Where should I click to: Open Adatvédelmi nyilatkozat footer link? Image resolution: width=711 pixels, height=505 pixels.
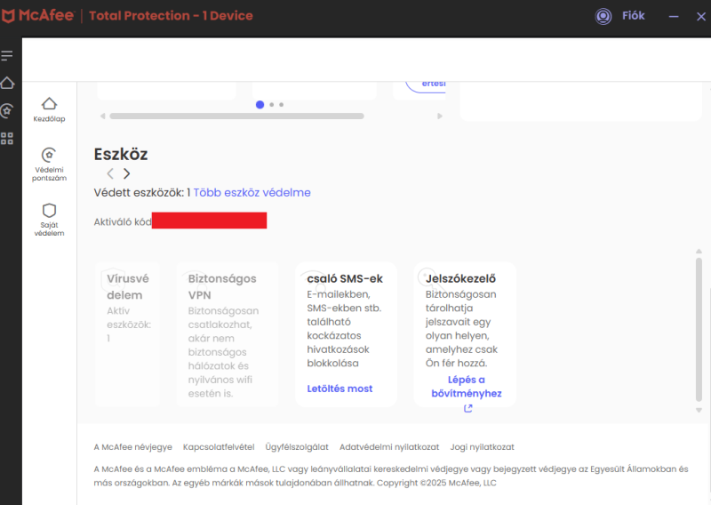click(389, 447)
